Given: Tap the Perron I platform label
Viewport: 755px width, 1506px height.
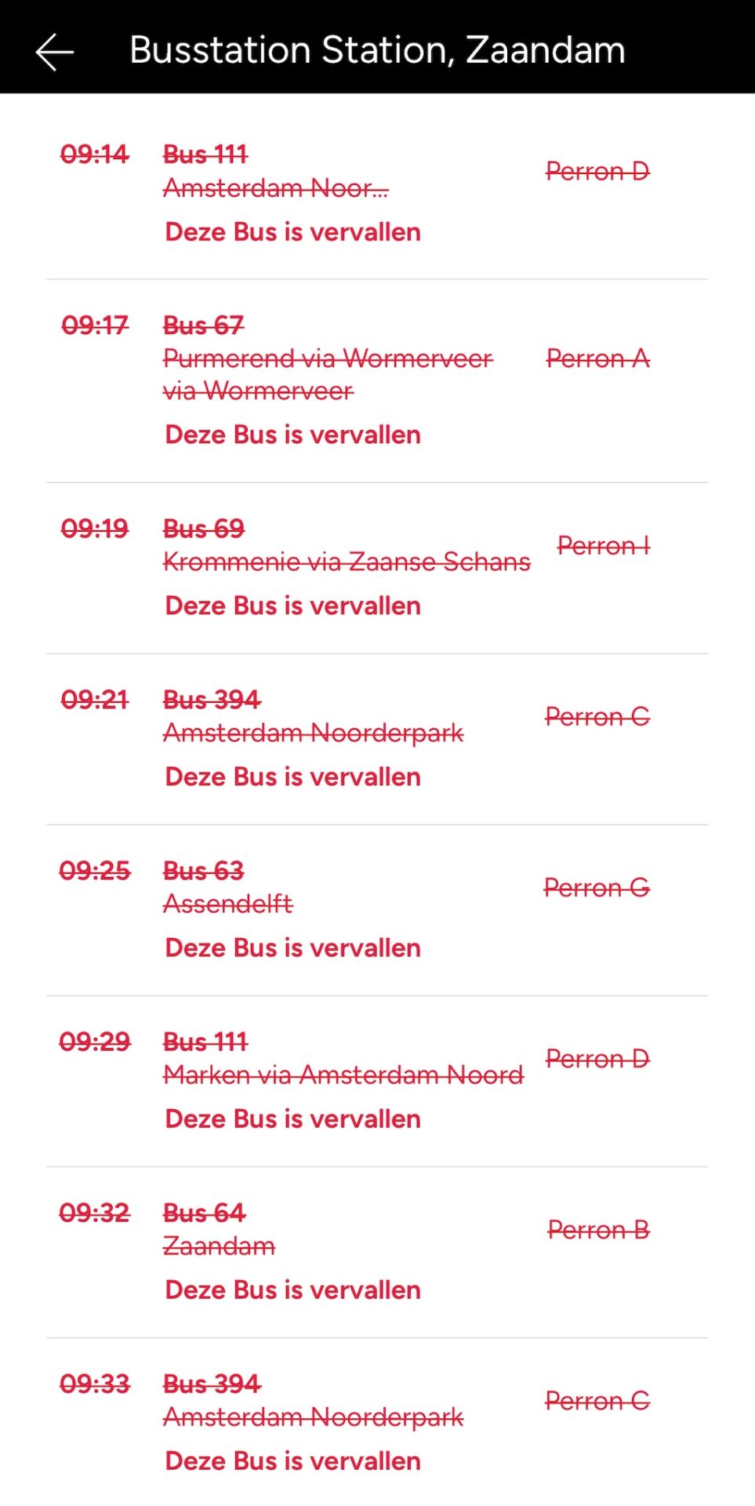Looking at the screenshot, I should click(x=604, y=546).
